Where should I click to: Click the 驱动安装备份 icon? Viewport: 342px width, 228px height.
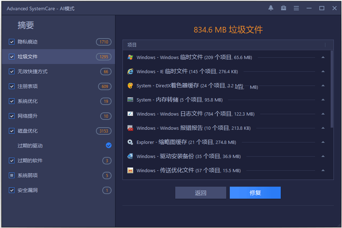(130, 156)
